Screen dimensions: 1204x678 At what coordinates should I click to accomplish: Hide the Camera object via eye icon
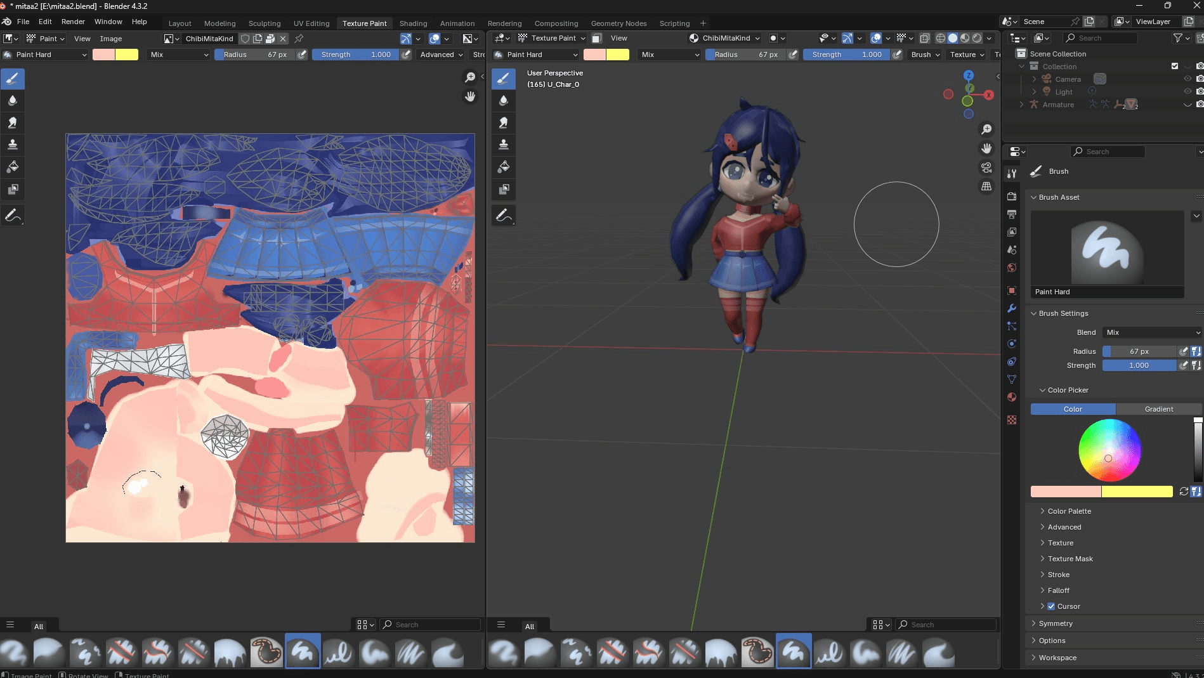1188,79
